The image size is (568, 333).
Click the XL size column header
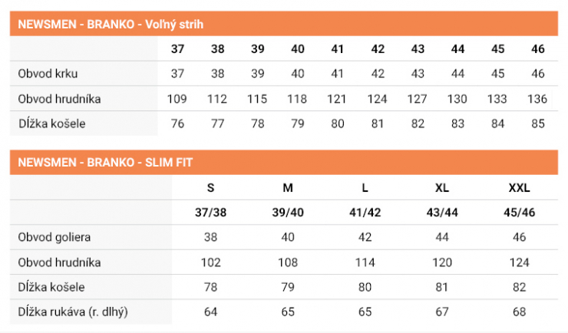442,187
